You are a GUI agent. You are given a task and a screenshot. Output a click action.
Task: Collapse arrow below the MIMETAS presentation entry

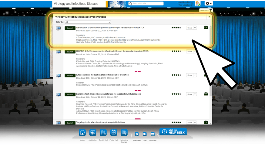point(138,72)
